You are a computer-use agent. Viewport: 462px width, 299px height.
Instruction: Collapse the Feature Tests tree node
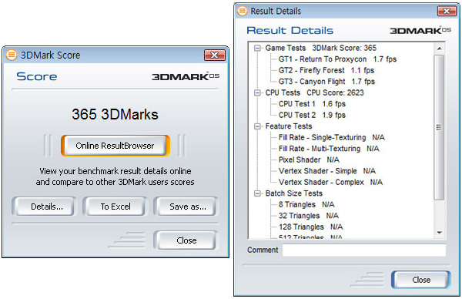click(x=257, y=126)
